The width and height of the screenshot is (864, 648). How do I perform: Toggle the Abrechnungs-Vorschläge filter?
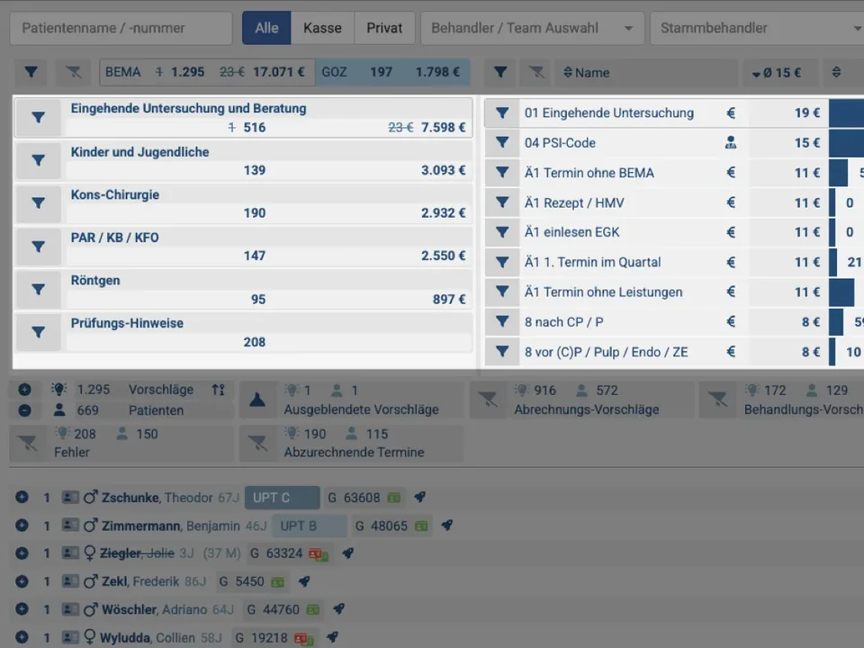tap(488, 400)
